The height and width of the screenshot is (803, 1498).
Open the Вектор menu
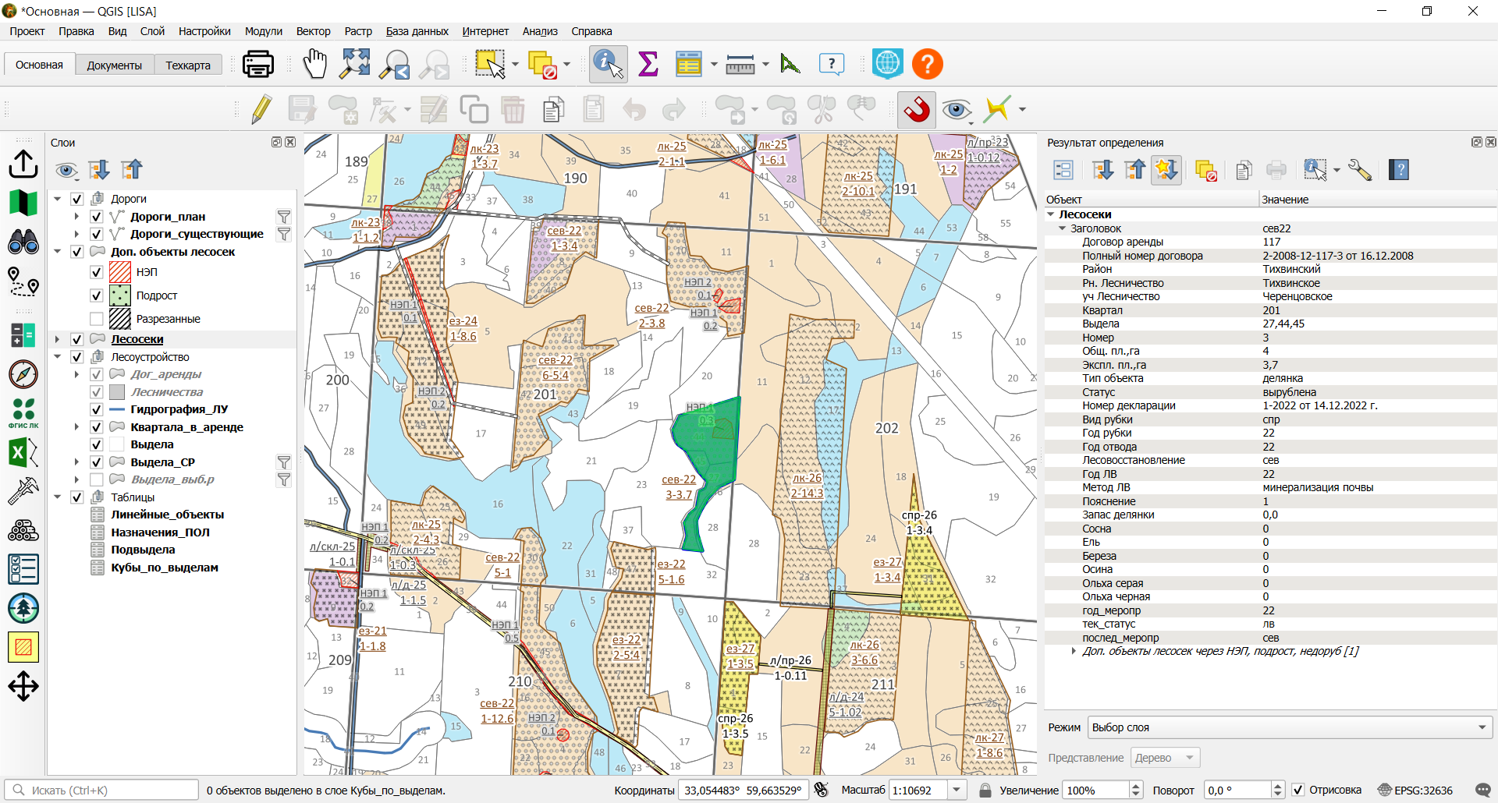point(313,31)
